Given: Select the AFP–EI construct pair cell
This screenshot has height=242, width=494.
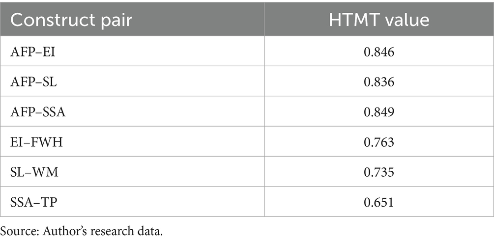Looking at the screenshot, I should tap(32, 52).
